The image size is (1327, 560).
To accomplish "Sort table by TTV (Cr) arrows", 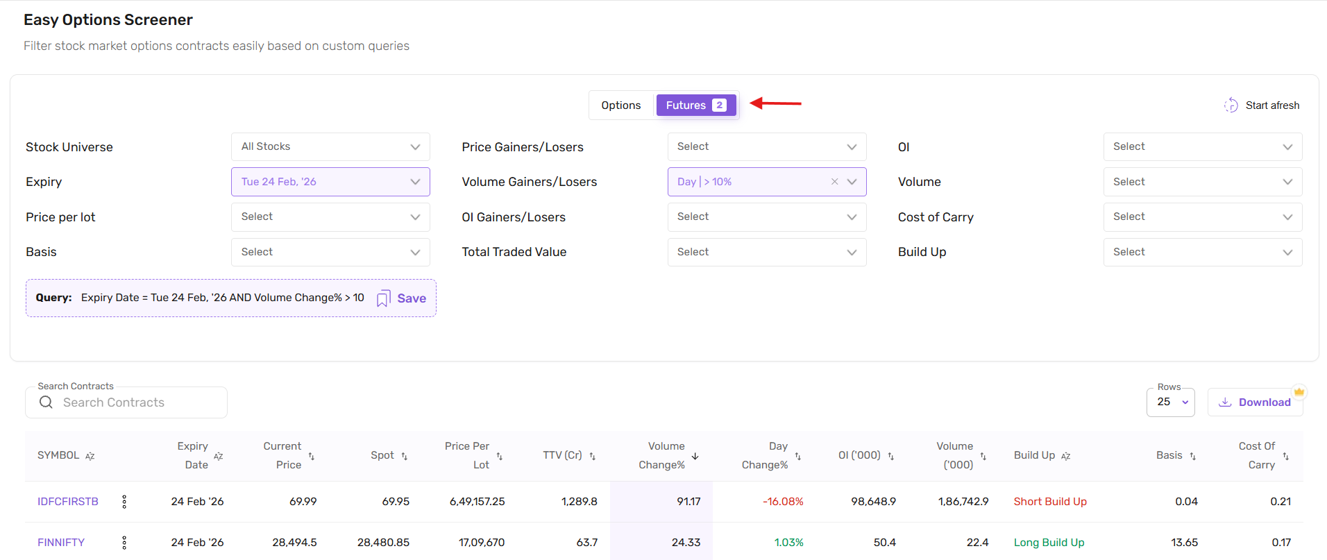I will coord(593,456).
